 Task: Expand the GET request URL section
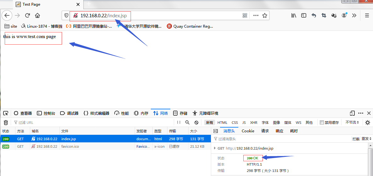click(x=215, y=148)
